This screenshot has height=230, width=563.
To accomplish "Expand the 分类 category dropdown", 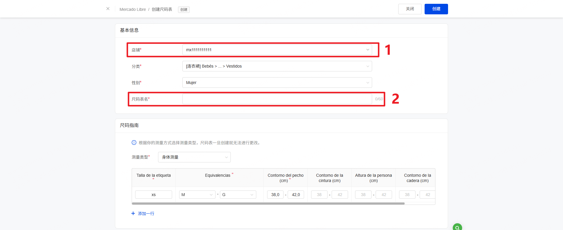I will click(277, 66).
